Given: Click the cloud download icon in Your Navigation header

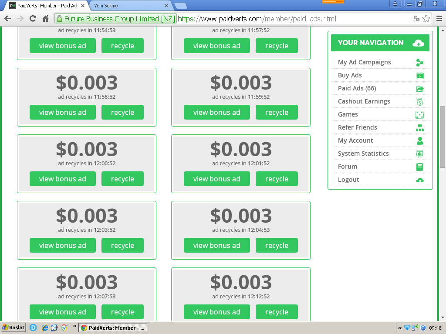Looking at the screenshot, I should (418, 43).
